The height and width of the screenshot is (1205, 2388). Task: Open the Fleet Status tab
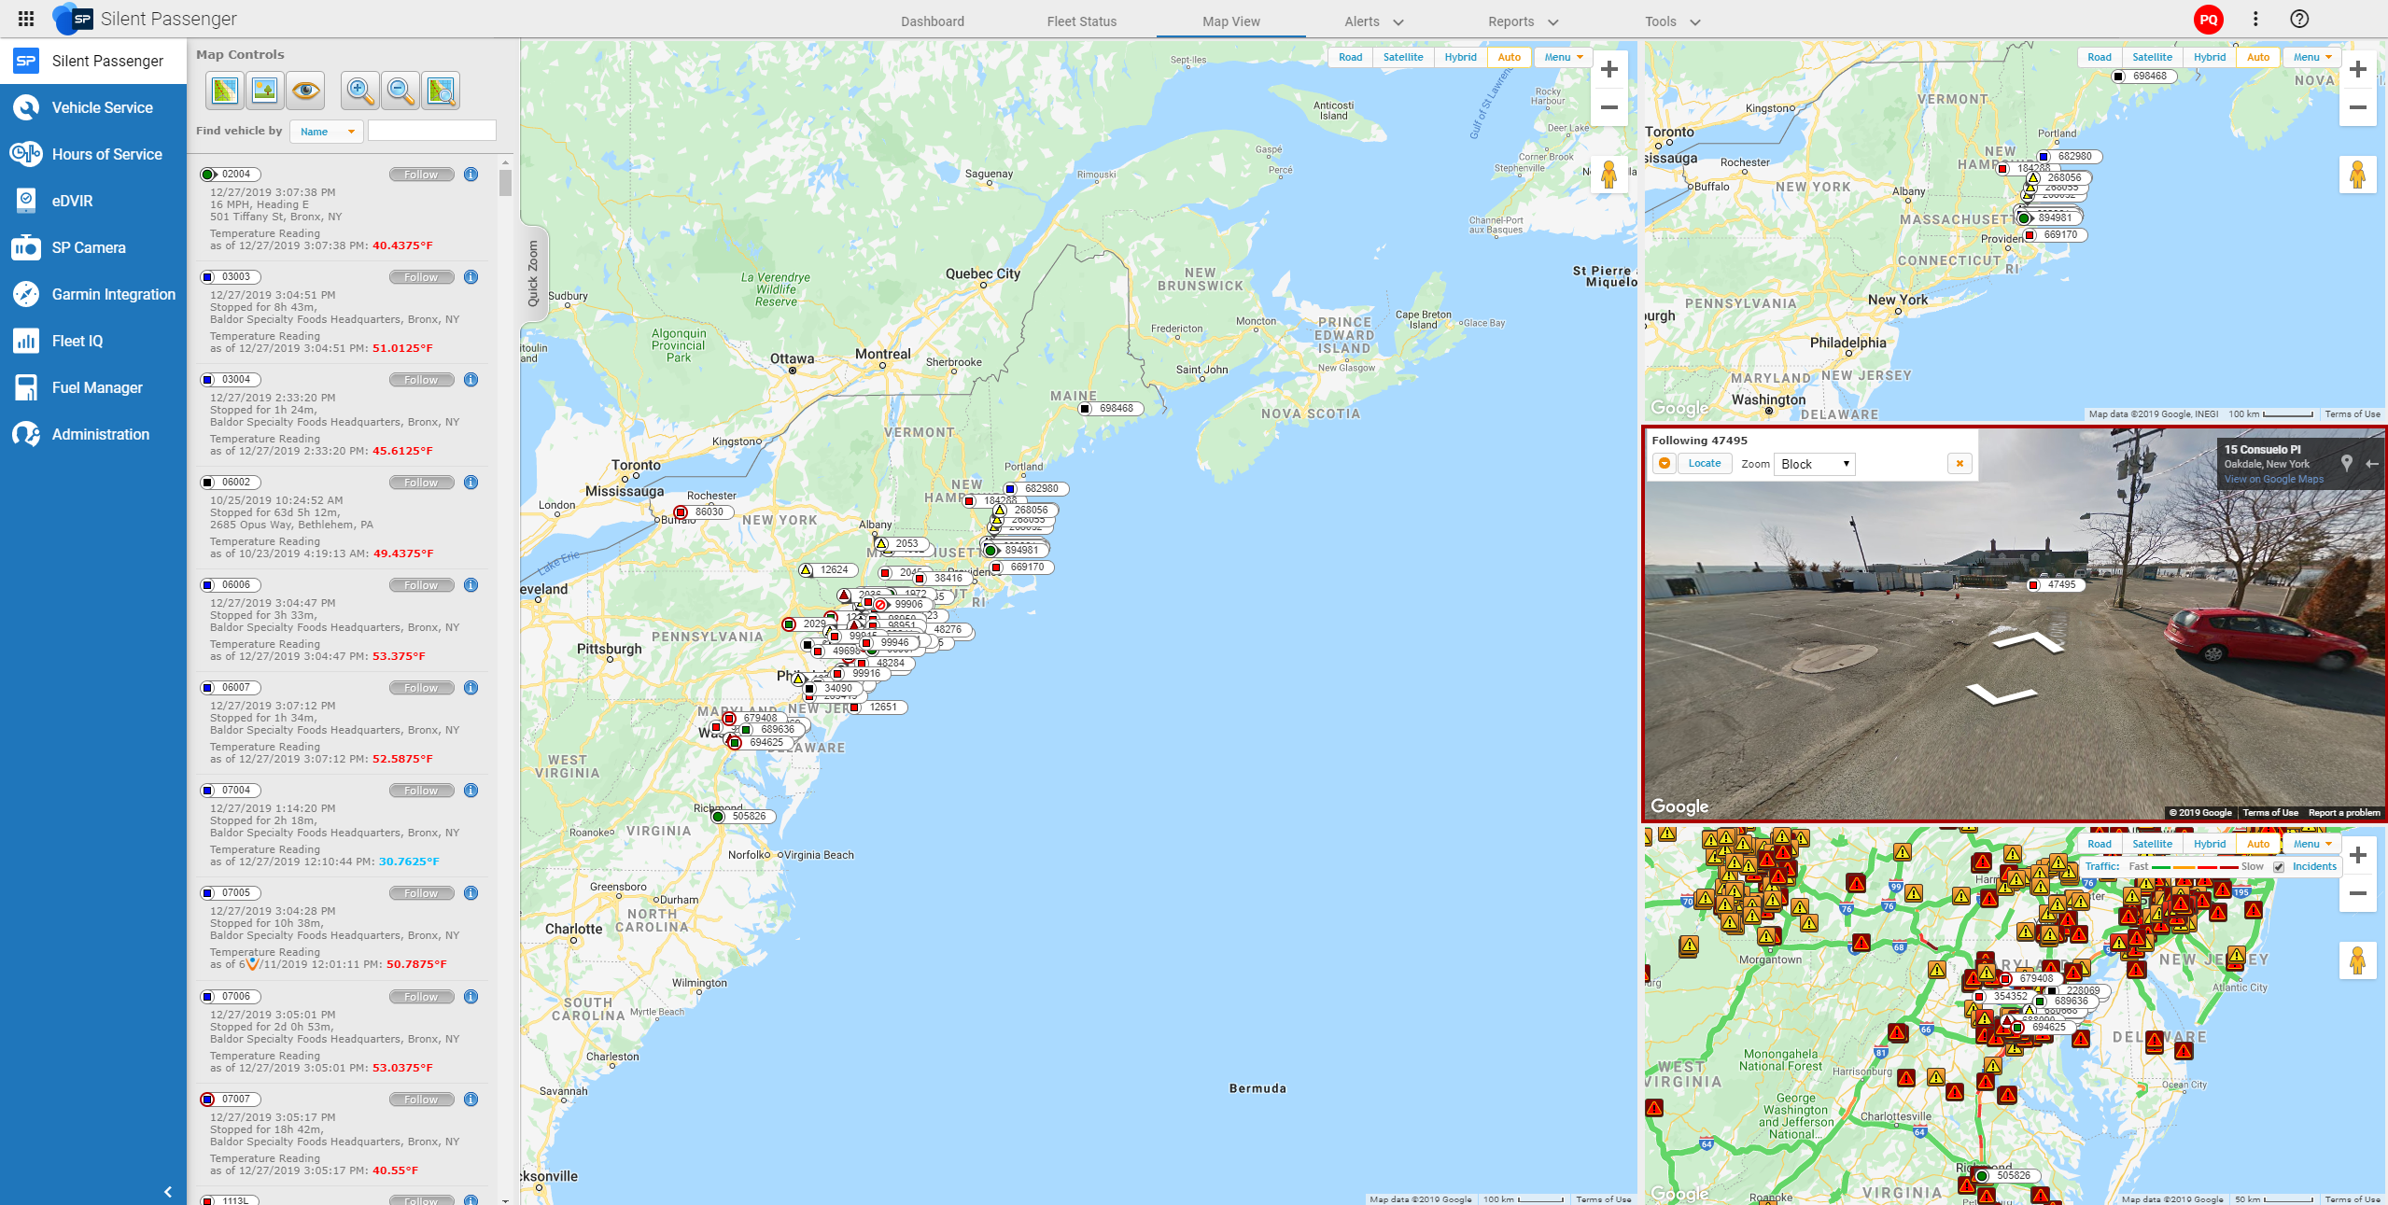coord(1081,21)
